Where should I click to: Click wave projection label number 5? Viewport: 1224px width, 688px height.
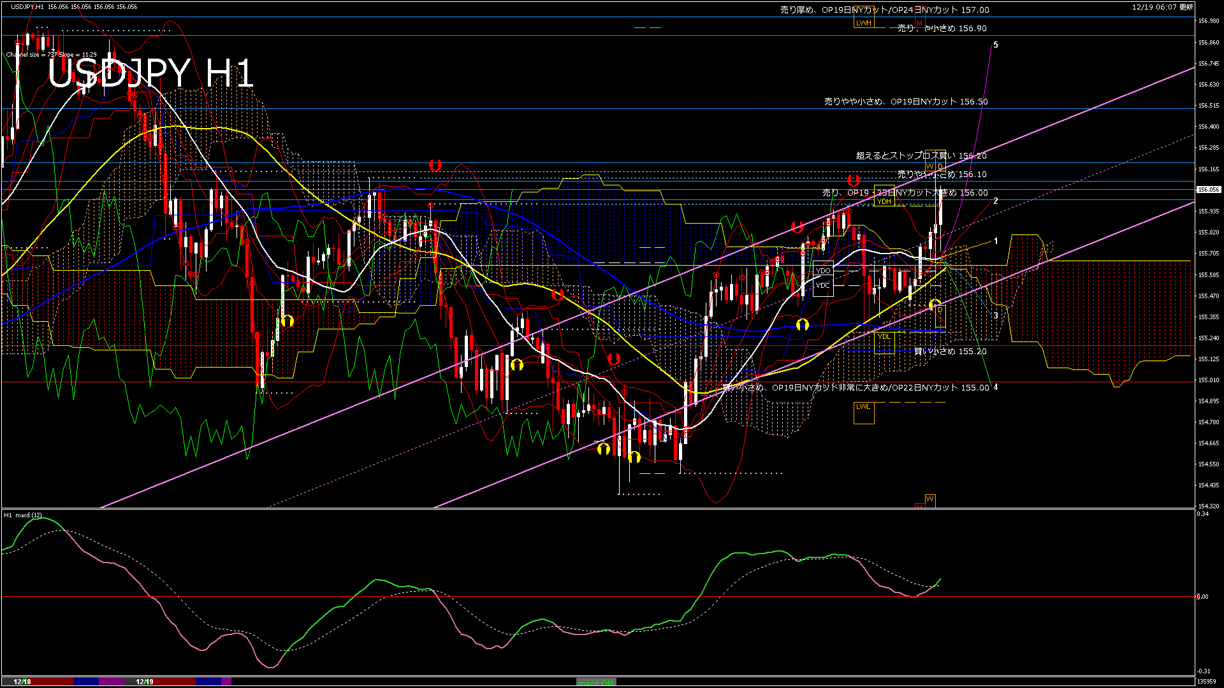tap(996, 45)
